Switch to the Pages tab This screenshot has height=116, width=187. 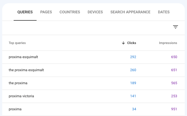click(x=46, y=12)
